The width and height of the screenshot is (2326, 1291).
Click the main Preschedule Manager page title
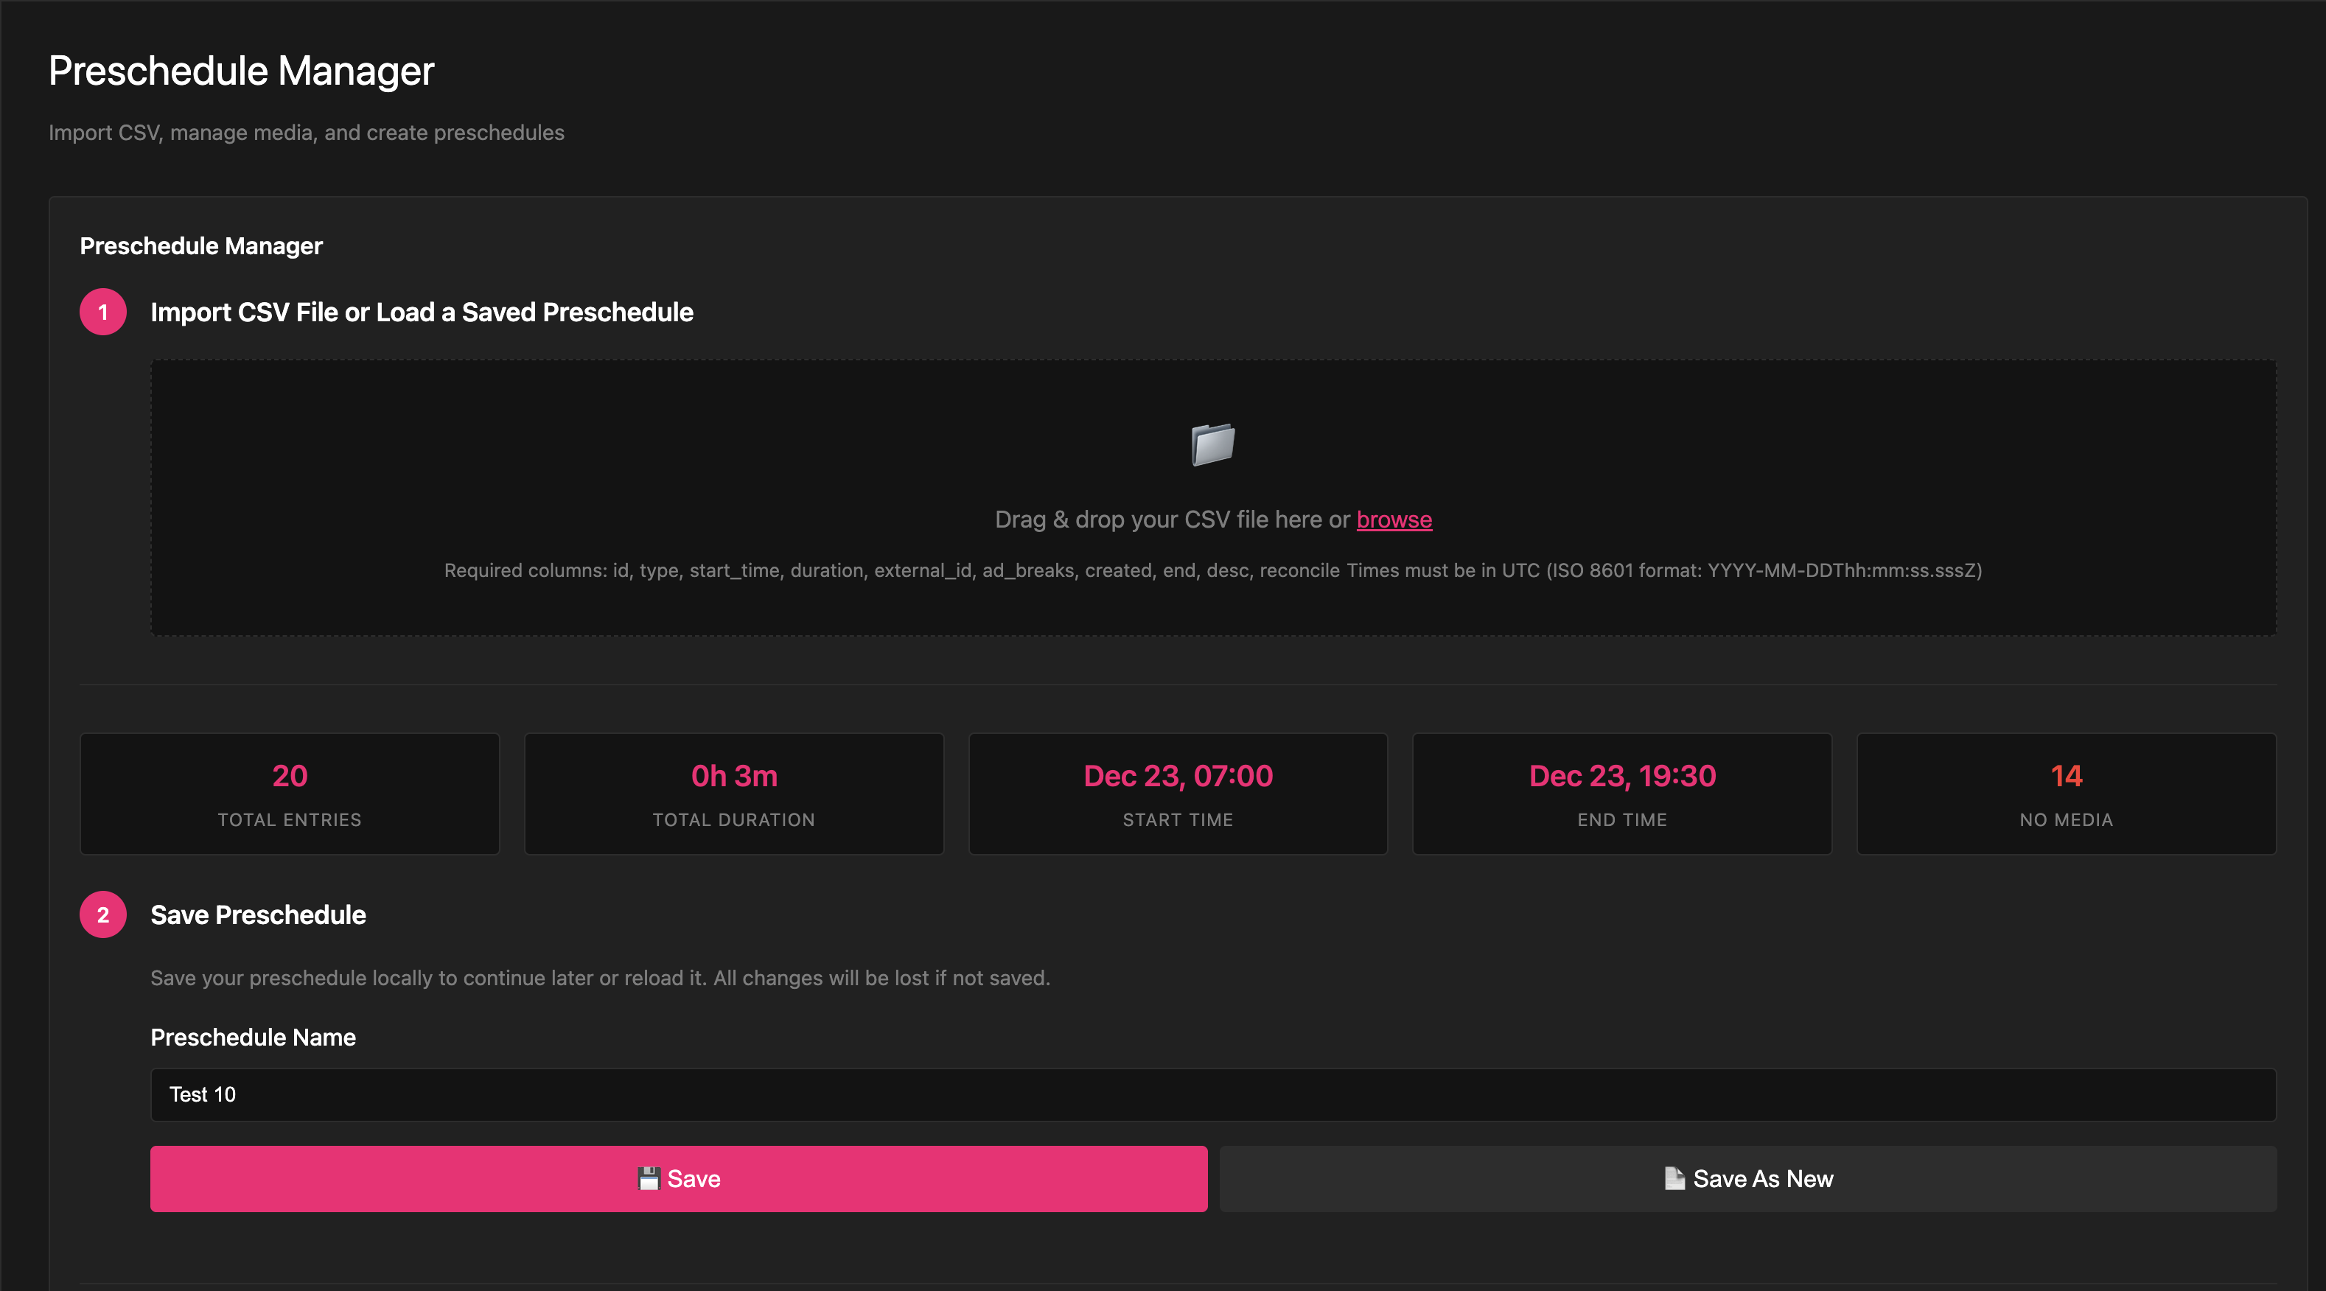(241, 71)
